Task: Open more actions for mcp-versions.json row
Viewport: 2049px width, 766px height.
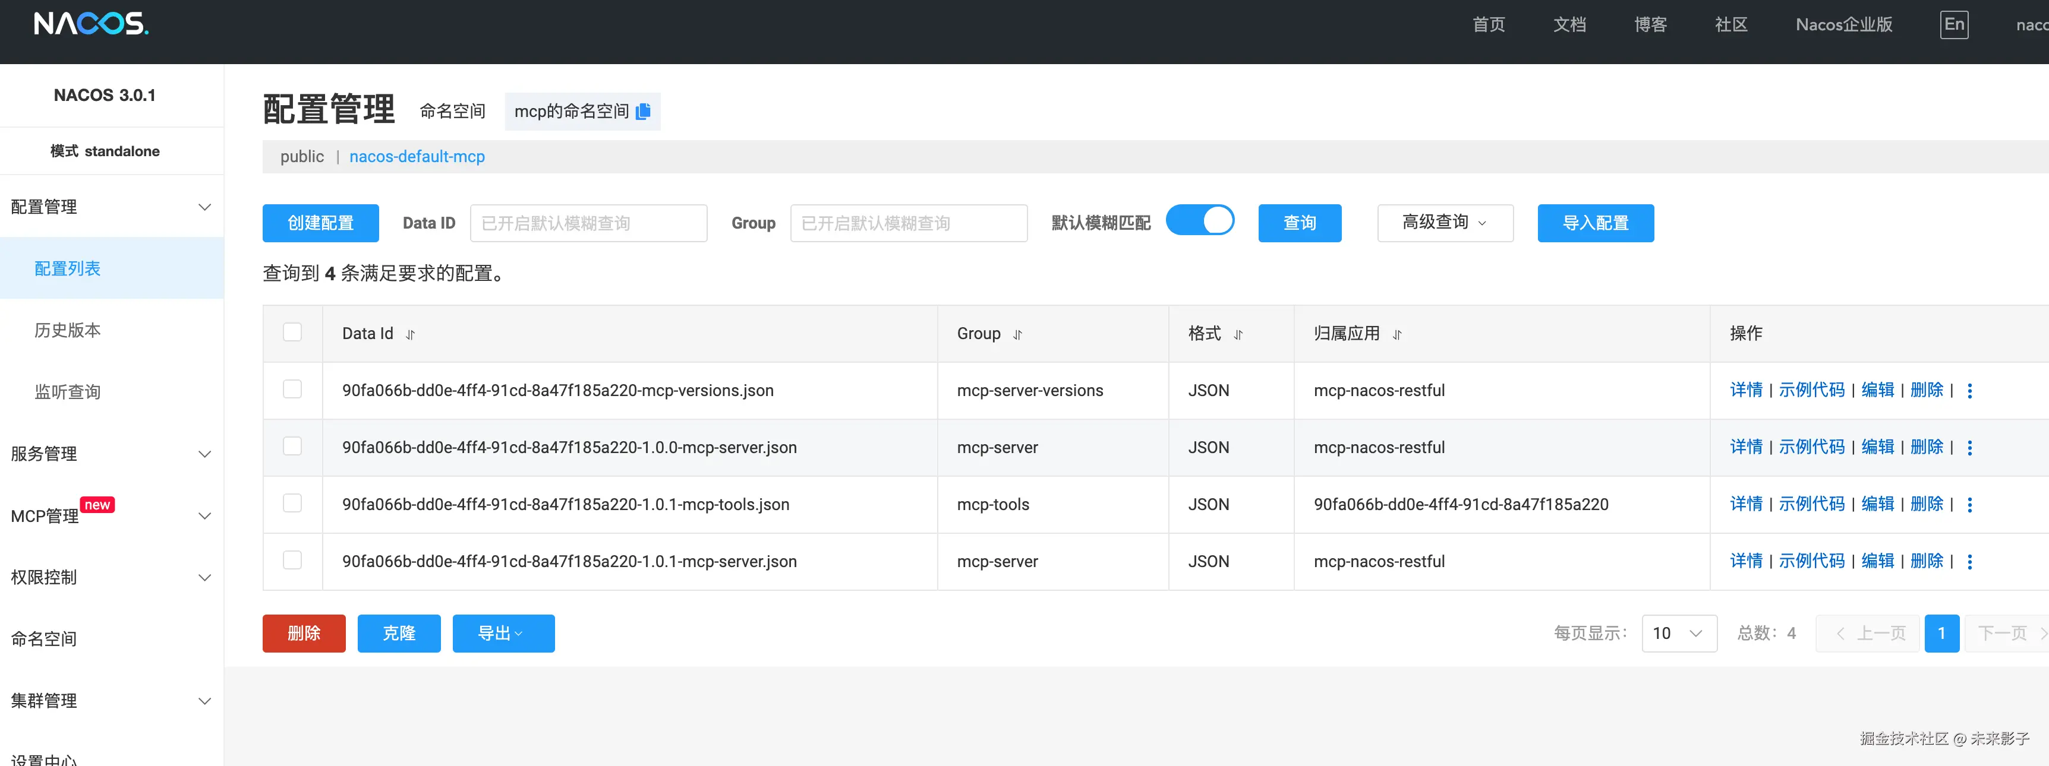Action: click(1969, 390)
